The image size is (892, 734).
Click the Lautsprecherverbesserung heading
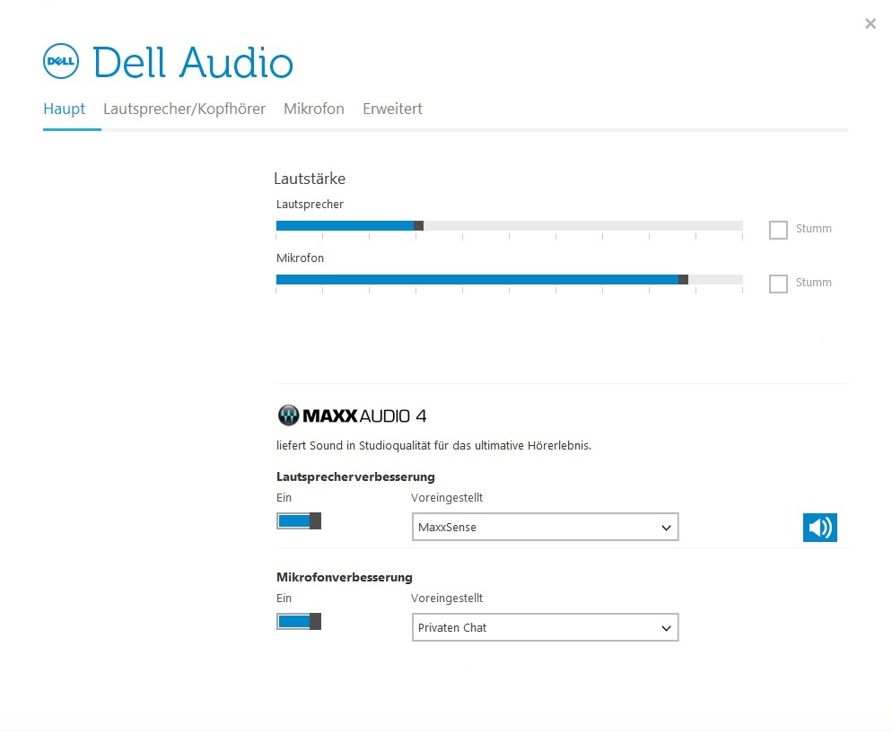pos(355,476)
